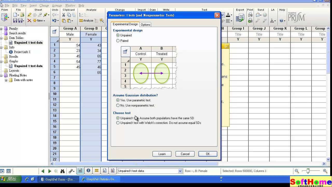Collapse the Data Tables folder node
The image size is (332, 187).
coord(1,38)
